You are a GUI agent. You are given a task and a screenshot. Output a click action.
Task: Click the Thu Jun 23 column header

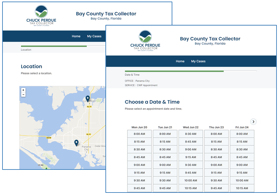point(216,127)
